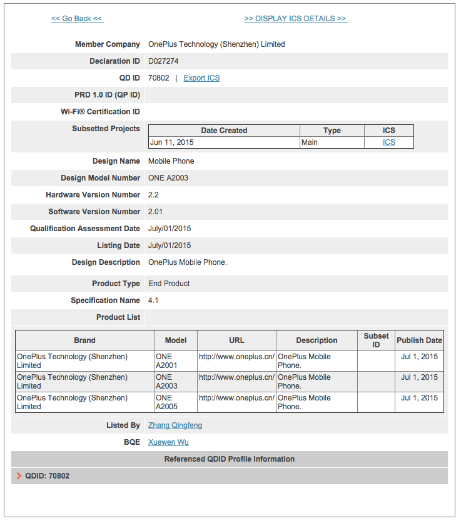461x521 pixels.
Task: Select the Referenced QDID Profile Information header
Action: [x=230, y=459]
